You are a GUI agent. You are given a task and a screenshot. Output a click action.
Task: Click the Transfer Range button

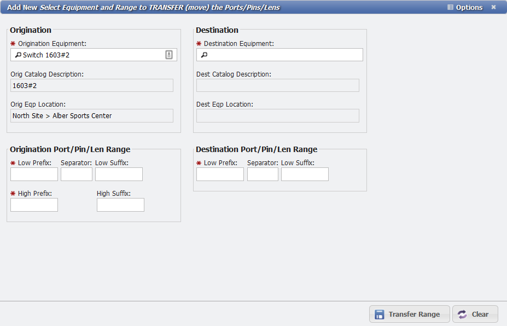pyautogui.click(x=409, y=314)
